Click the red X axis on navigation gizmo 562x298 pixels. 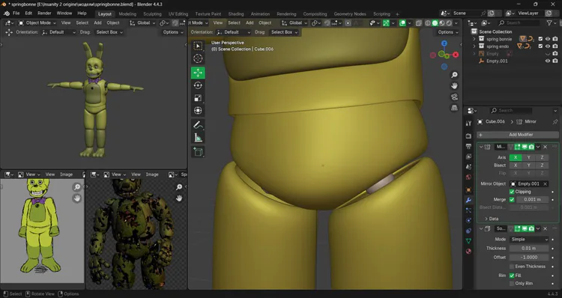[456, 55]
